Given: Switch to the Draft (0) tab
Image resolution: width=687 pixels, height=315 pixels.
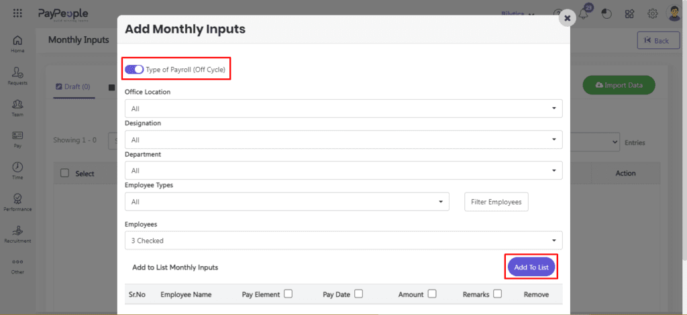Looking at the screenshot, I should coord(72,86).
